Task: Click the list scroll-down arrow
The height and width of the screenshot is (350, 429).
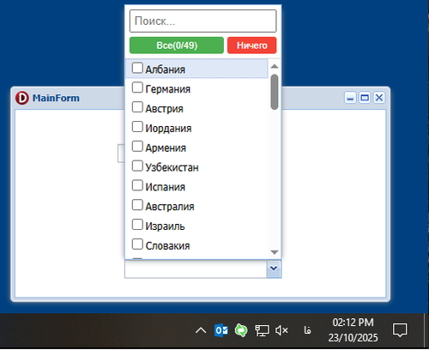Action: click(275, 252)
